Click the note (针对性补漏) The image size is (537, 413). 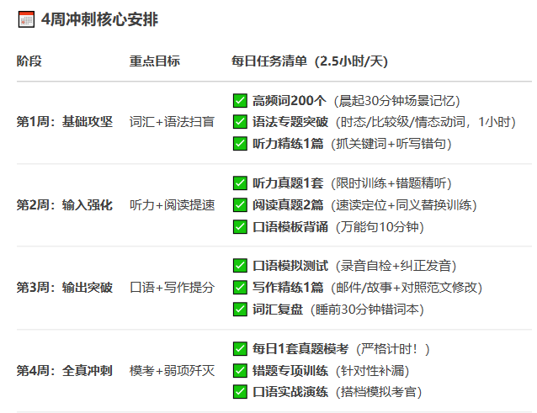point(373,371)
